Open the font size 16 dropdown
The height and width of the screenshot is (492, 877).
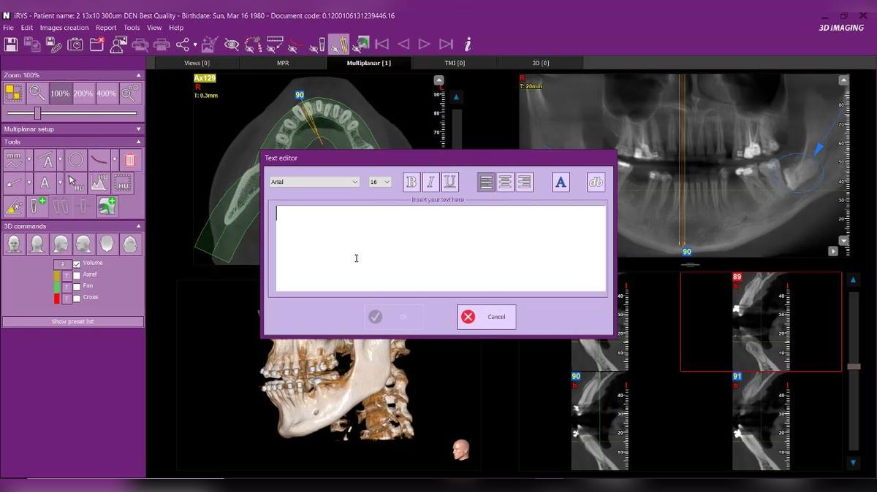coord(379,182)
